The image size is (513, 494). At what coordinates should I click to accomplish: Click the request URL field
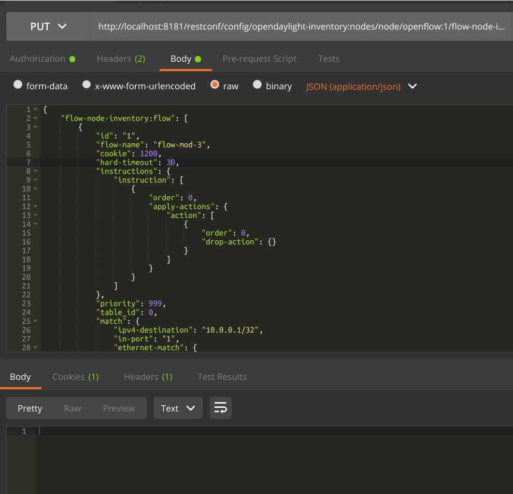point(301,26)
